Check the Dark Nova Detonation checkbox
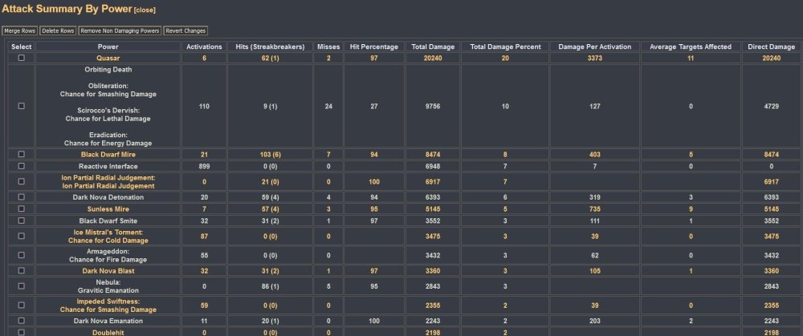Image resolution: width=803 pixels, height=336 pixels. pyautogui.click(x=22, y=196)
